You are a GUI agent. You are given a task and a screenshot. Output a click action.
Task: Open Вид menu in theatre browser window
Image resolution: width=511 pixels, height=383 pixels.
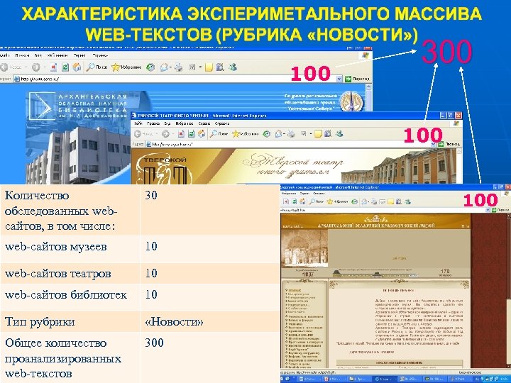click(167, 123)
